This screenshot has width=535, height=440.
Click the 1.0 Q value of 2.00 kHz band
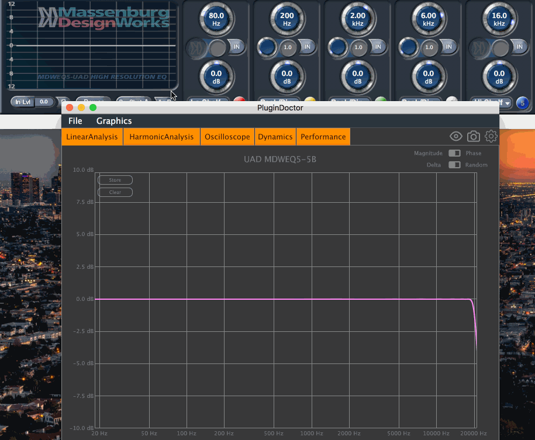(x=358, y=47)
